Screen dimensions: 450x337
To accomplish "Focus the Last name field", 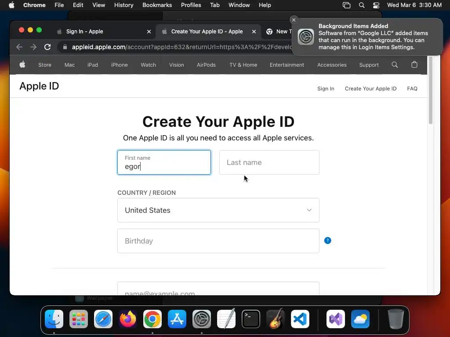I will pos(269,162).
